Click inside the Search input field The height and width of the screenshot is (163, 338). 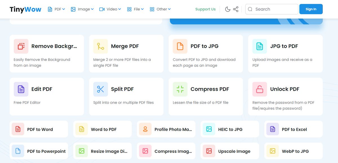click(272, 9)
